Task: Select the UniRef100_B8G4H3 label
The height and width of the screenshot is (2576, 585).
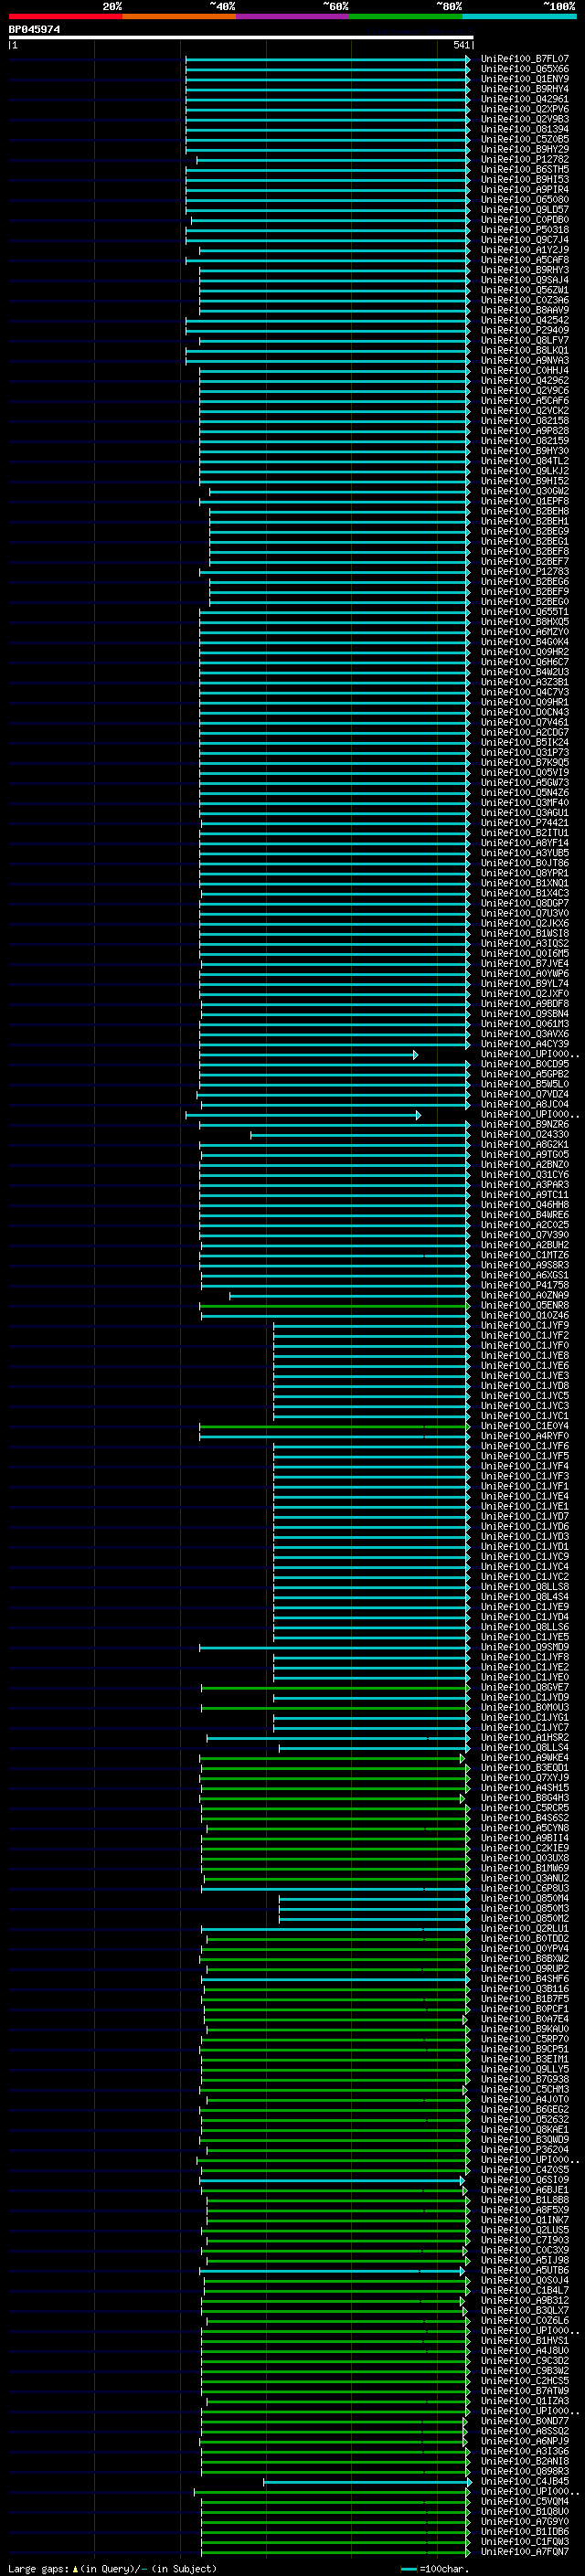Action: click(x=524, y=1797)
